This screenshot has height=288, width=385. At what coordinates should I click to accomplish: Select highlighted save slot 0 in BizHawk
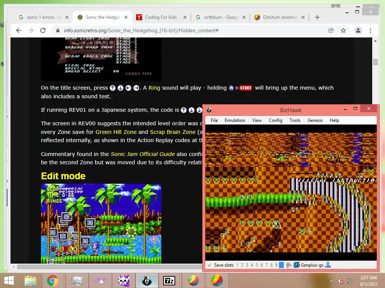[x=281, y=265]
